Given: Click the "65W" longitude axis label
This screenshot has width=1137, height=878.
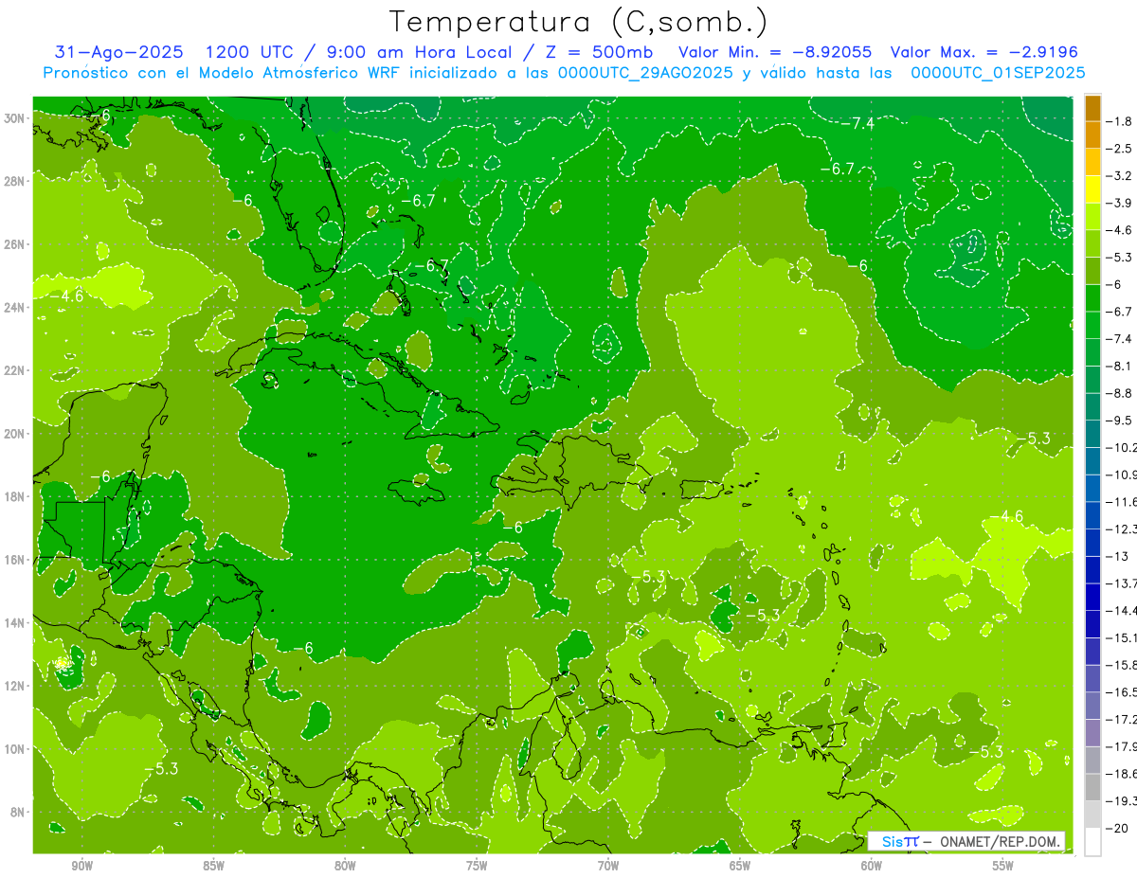Looking at the screenshot, I should click(741, 866).
